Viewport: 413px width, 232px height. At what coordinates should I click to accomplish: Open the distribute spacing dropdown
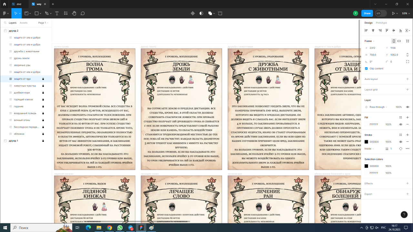(408, 30)
